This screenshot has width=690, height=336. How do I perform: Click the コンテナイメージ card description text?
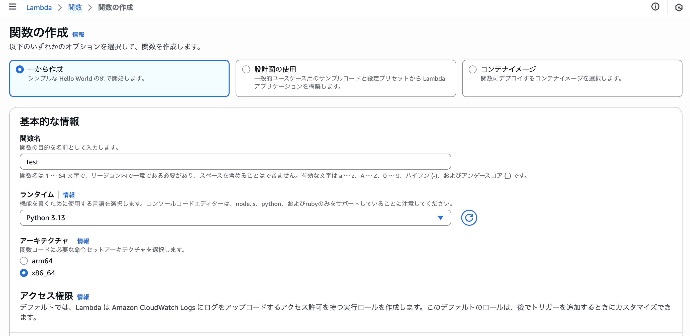tap(551, 78)
